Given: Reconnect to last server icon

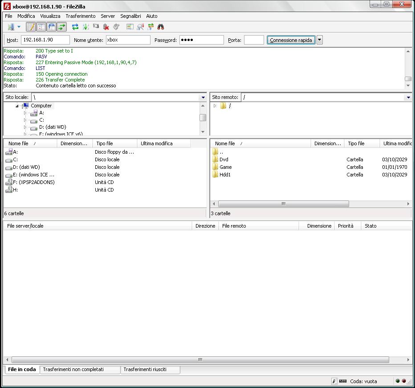Looking at the screenshot, I should click(x=116, y=27).
